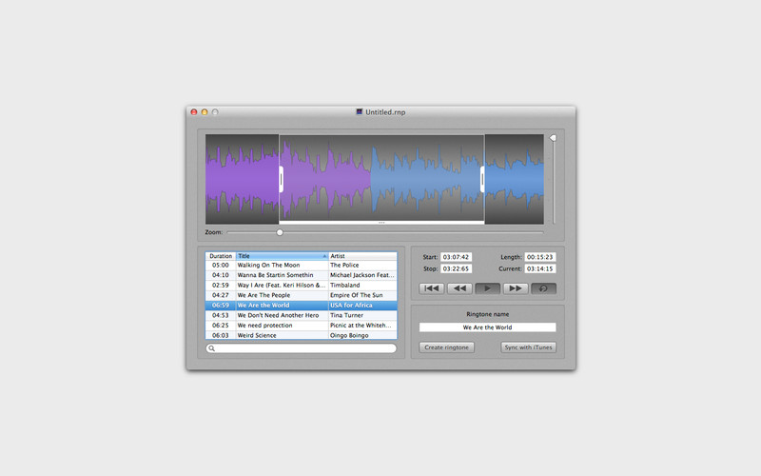Sort by the Duration column header

(x=221, y=256)
